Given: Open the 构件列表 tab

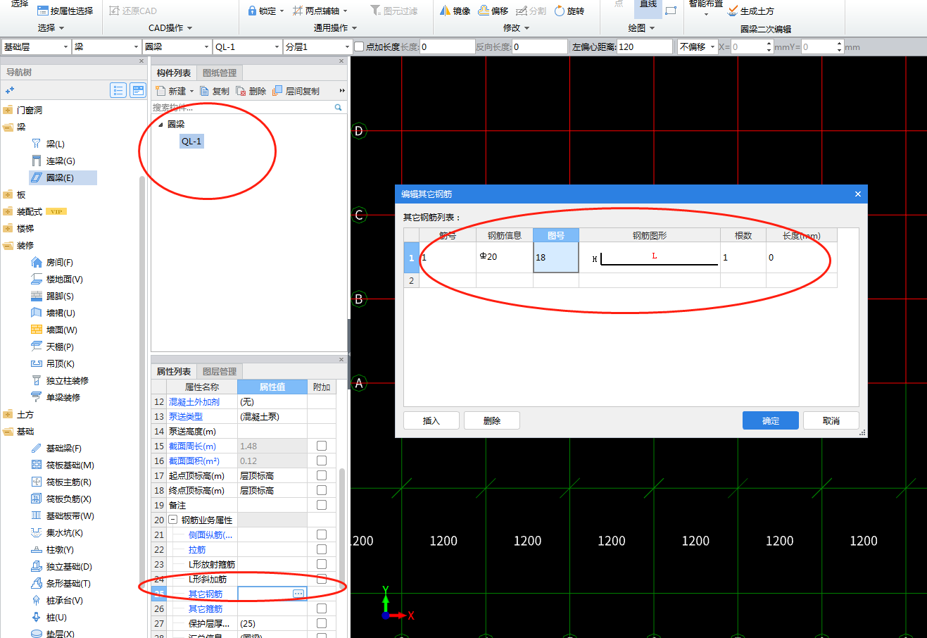Looking at the screenshot, I should click(x=174, y=73).
